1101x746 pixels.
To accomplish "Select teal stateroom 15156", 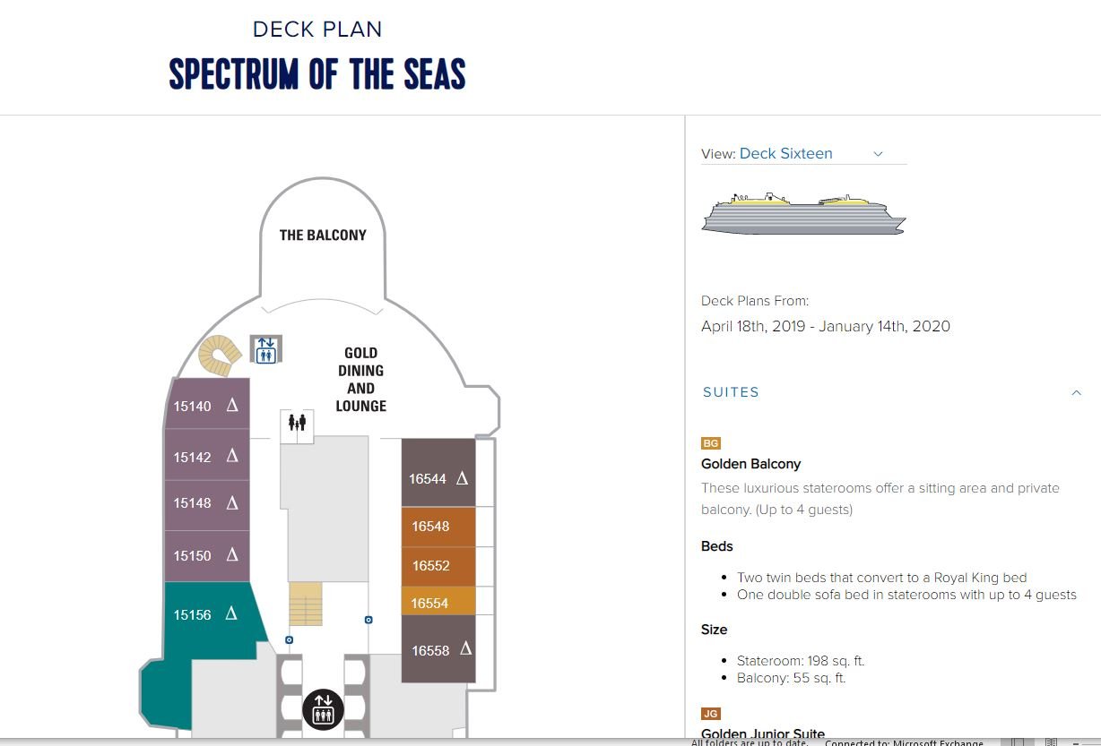I will click(x=208, y=614).
